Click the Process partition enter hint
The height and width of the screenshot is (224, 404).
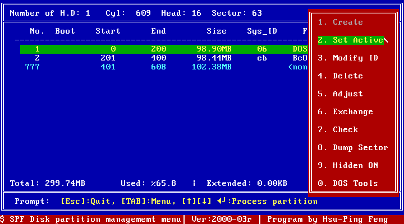click(269, 202)
